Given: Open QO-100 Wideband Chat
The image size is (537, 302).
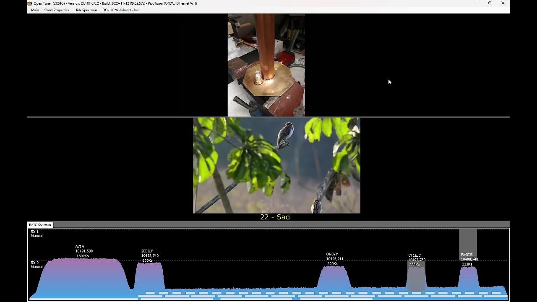Looking at the screenshot, I should pyautogui.click(x=120, y=10).
